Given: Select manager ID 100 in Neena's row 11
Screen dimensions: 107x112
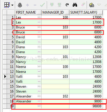Looking at the screenshot, I should click(55, 67).
